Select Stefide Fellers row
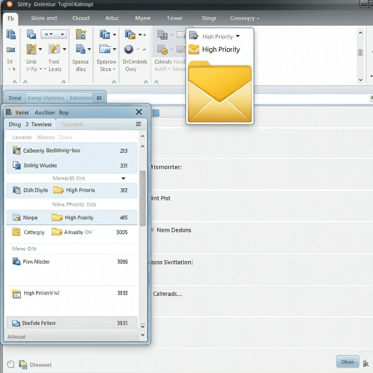Screen dimensions: 373x373 72,323
